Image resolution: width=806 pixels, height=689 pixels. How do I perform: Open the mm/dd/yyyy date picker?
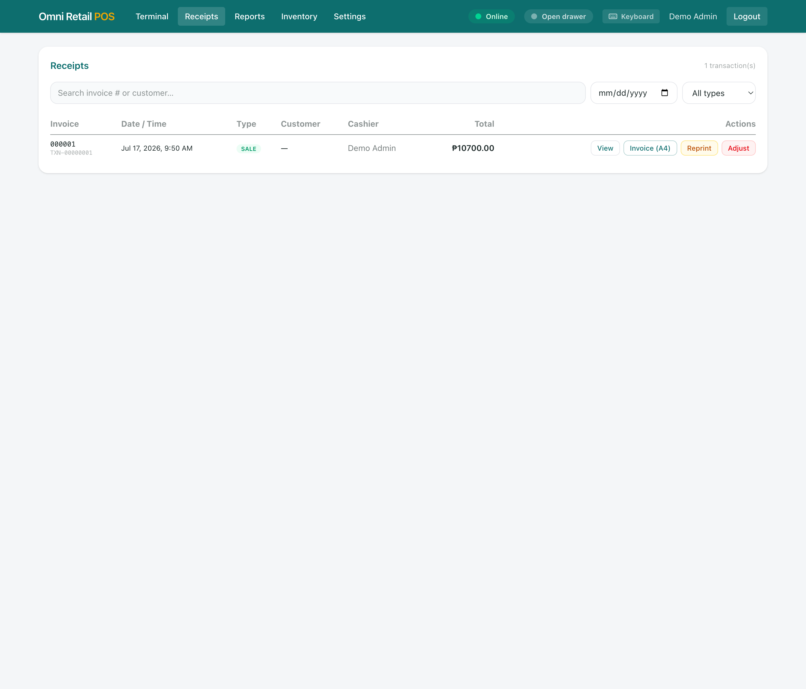634,93
